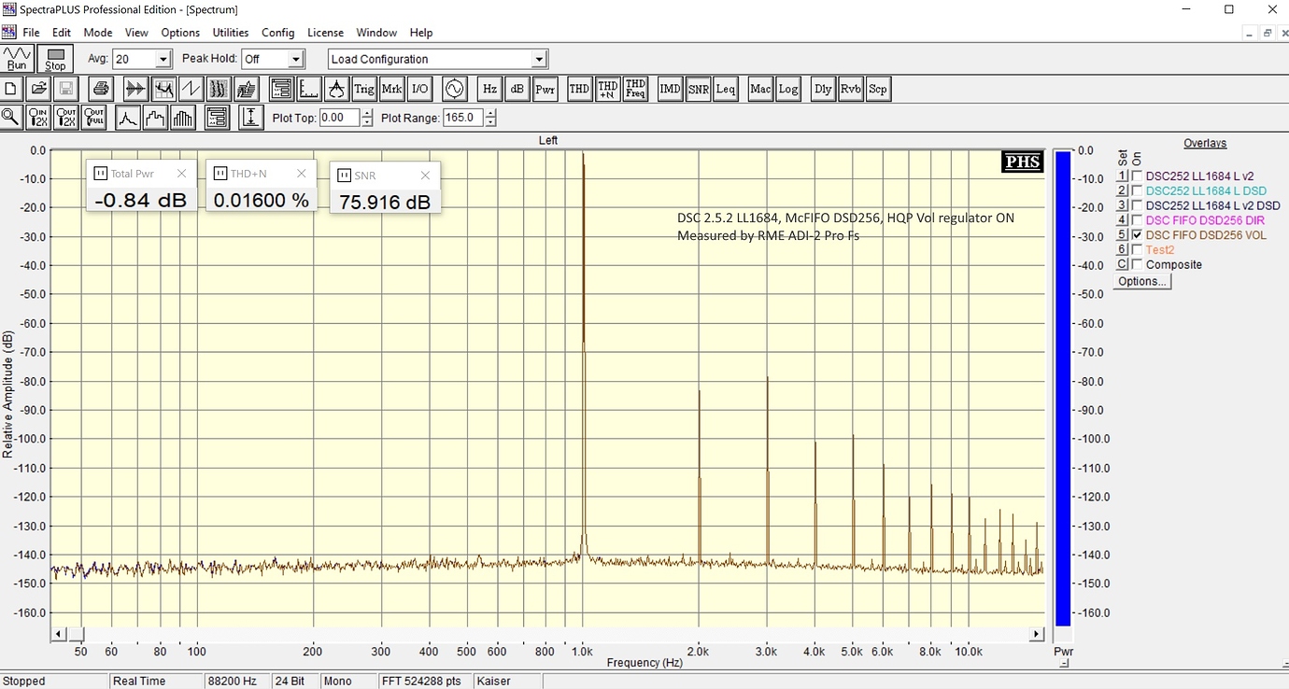
Task: Click the Run analyzer button
Action: tap(18, 59)
